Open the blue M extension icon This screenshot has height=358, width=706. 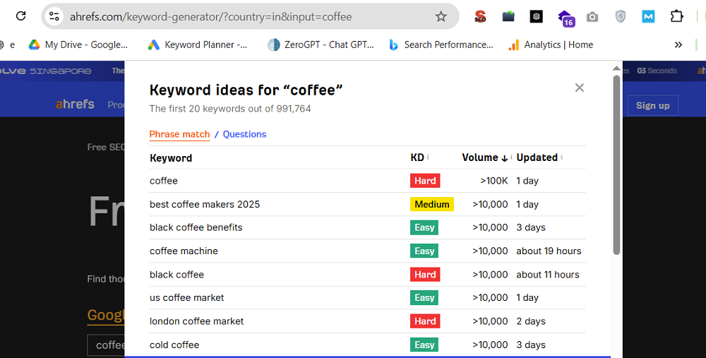648,17
